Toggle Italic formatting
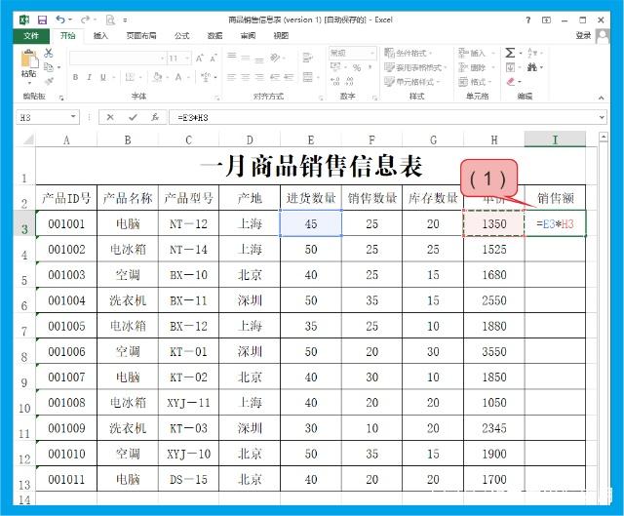 [x=89, y=77]
